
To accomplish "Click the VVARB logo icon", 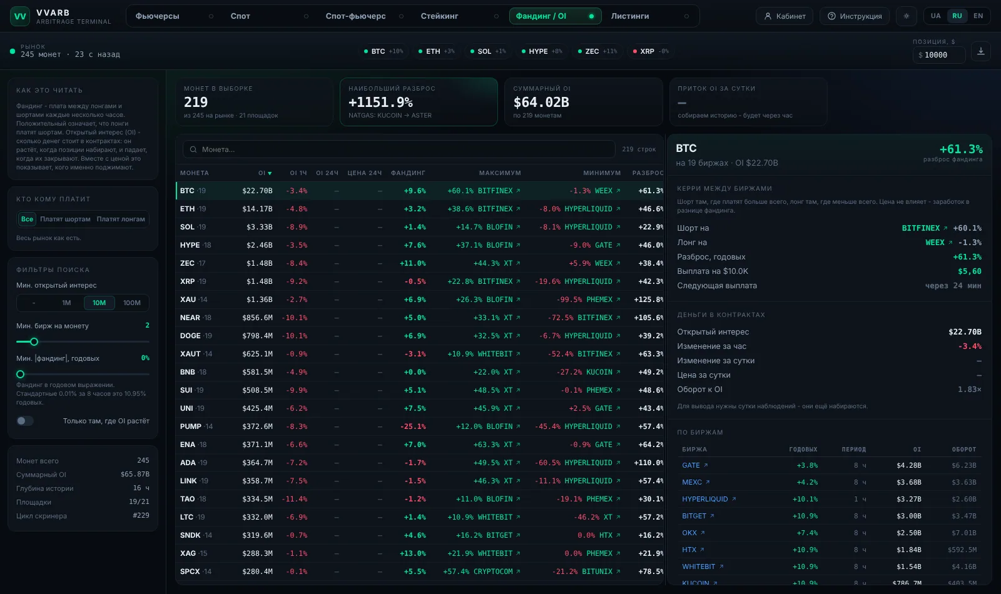I will tap(20, 16).
